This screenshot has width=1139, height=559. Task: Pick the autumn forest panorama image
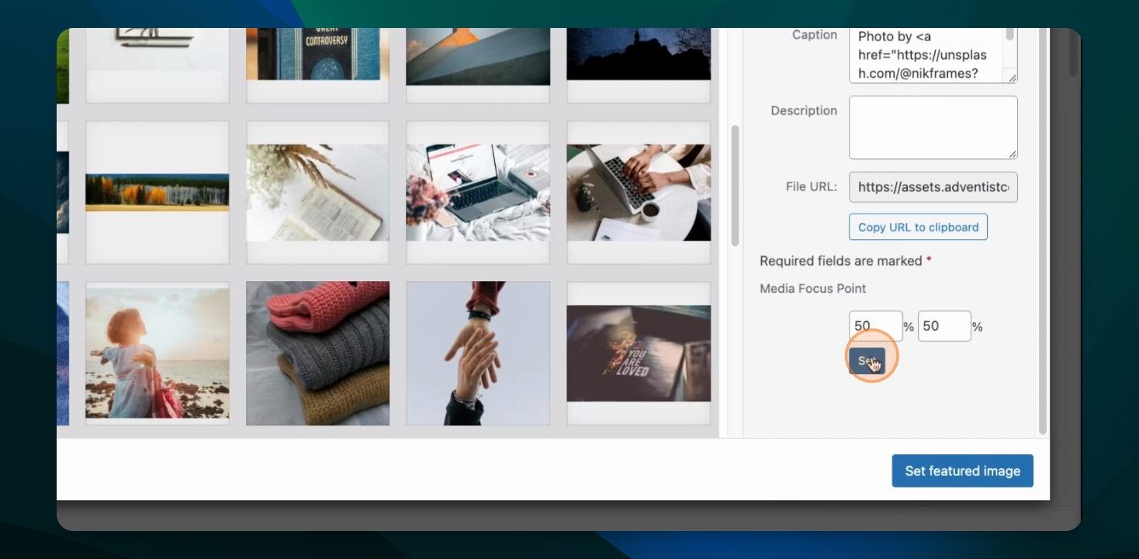(157, 193)
